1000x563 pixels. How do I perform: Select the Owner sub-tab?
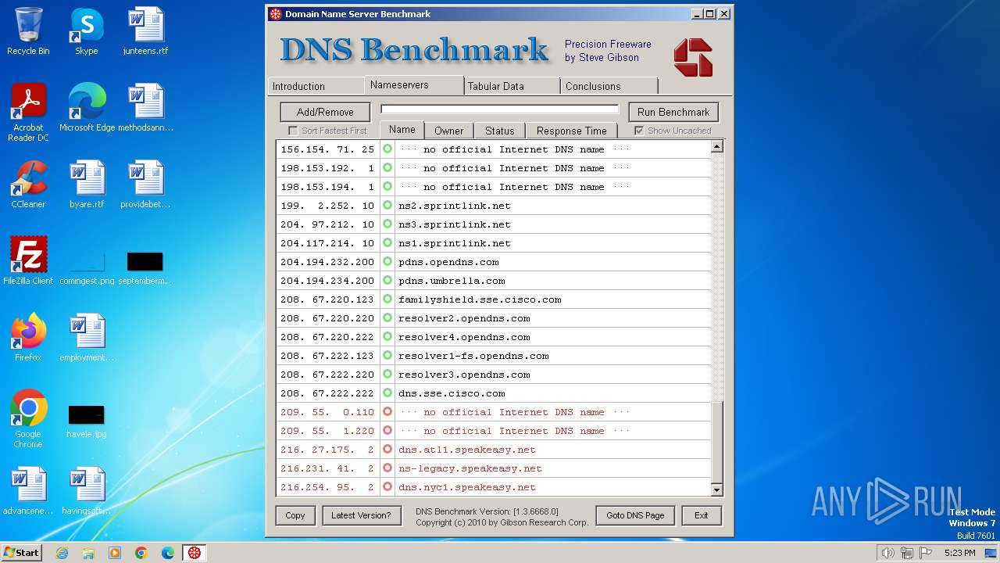(x=449, y=131)
